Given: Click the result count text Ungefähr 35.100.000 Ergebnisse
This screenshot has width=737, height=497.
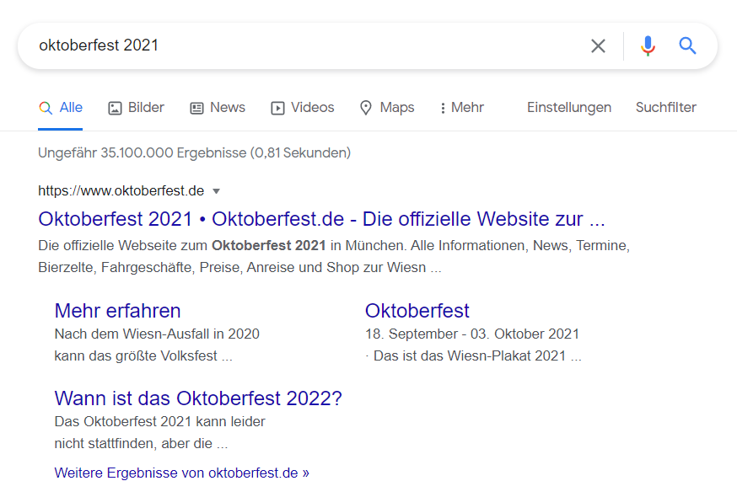Looking at the screenshot, I should [143, 152].
